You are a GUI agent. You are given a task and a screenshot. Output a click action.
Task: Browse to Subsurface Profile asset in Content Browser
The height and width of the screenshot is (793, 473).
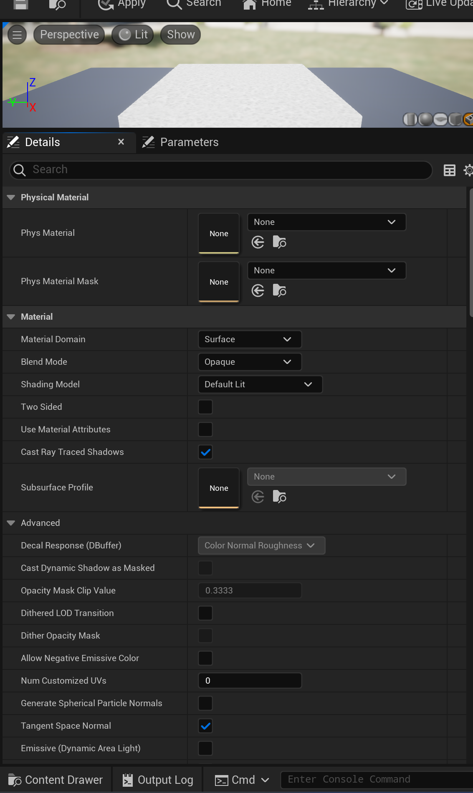(279, 497)
